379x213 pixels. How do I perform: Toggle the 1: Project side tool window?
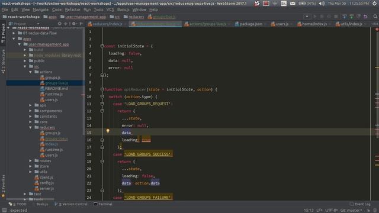(3, 34)
